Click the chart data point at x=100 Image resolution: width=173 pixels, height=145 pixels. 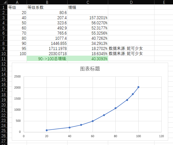pyautogui.click(x=139, y=87)
